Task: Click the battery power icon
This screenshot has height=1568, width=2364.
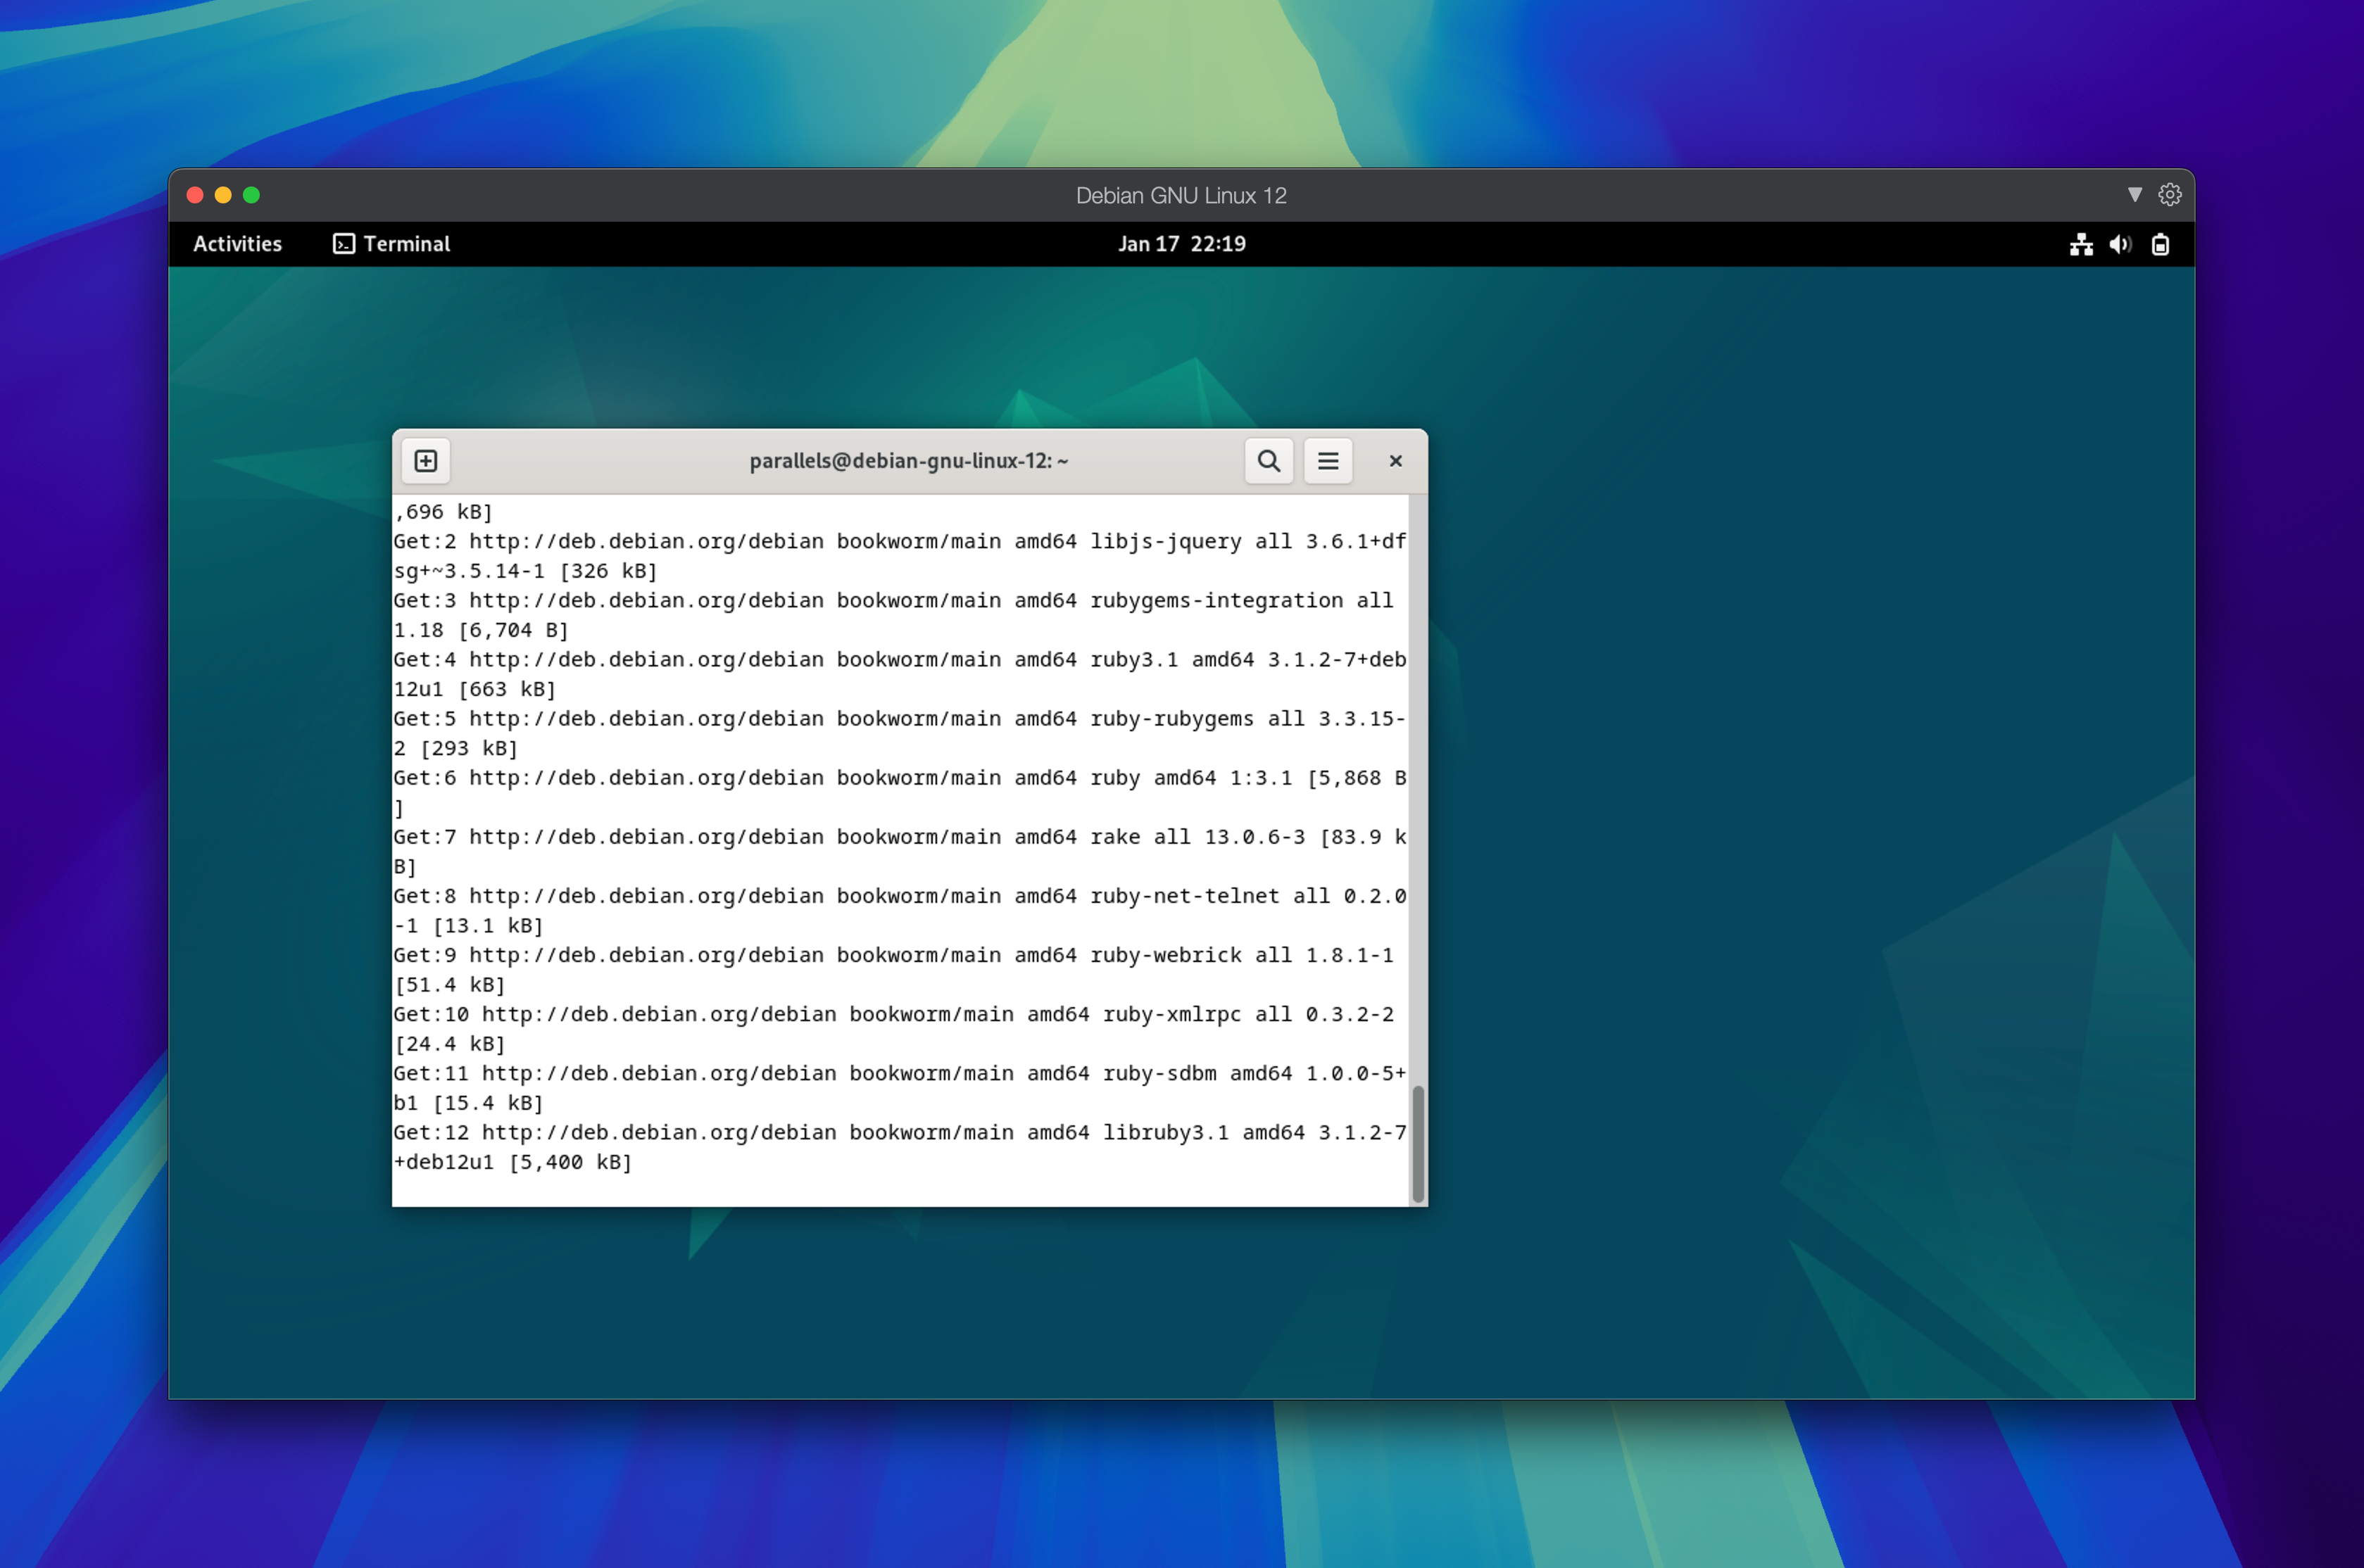Action: click(2159, 244)
